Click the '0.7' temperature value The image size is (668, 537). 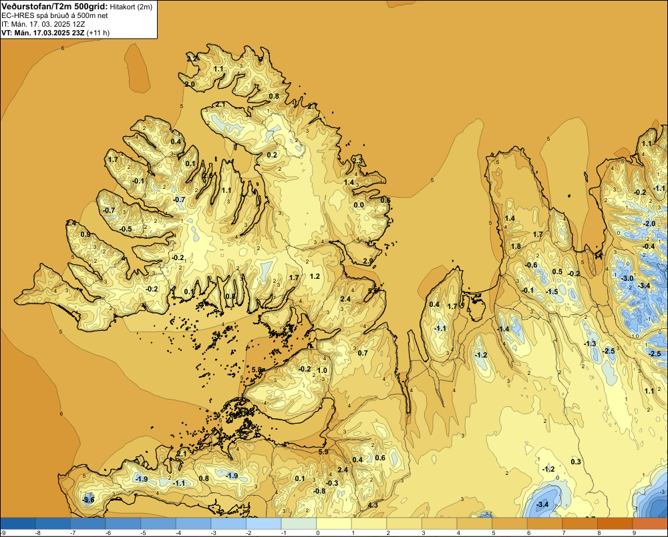click(x=363, y=353)
